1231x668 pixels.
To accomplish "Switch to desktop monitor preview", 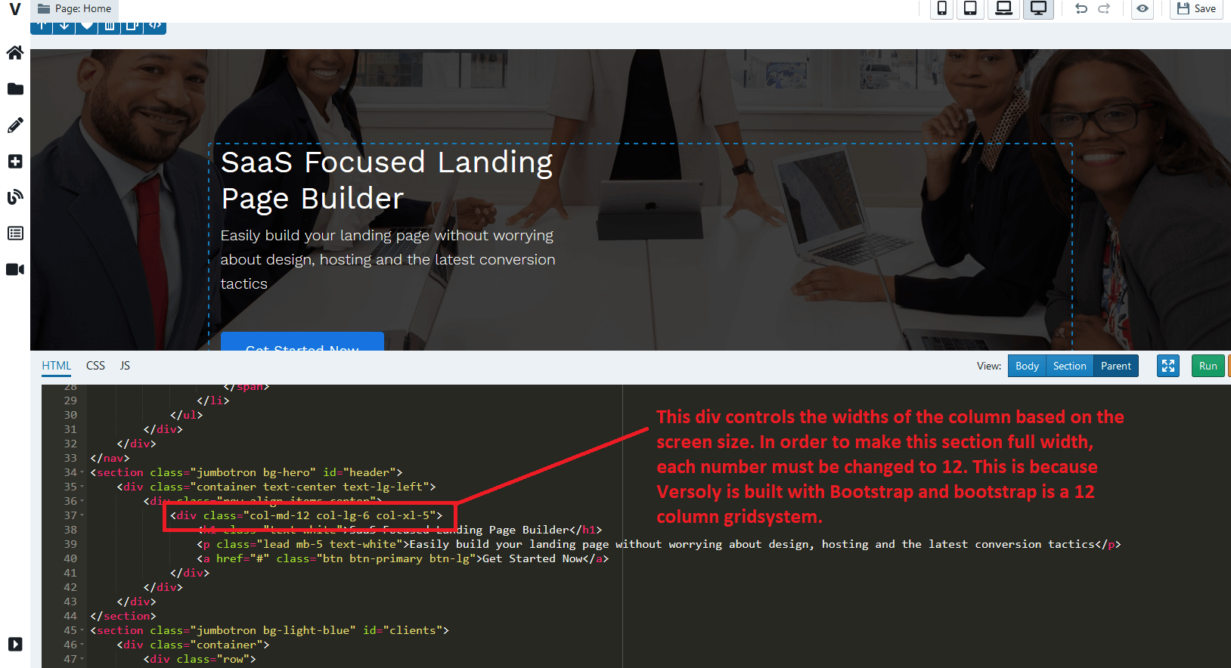I will 1039,8.
